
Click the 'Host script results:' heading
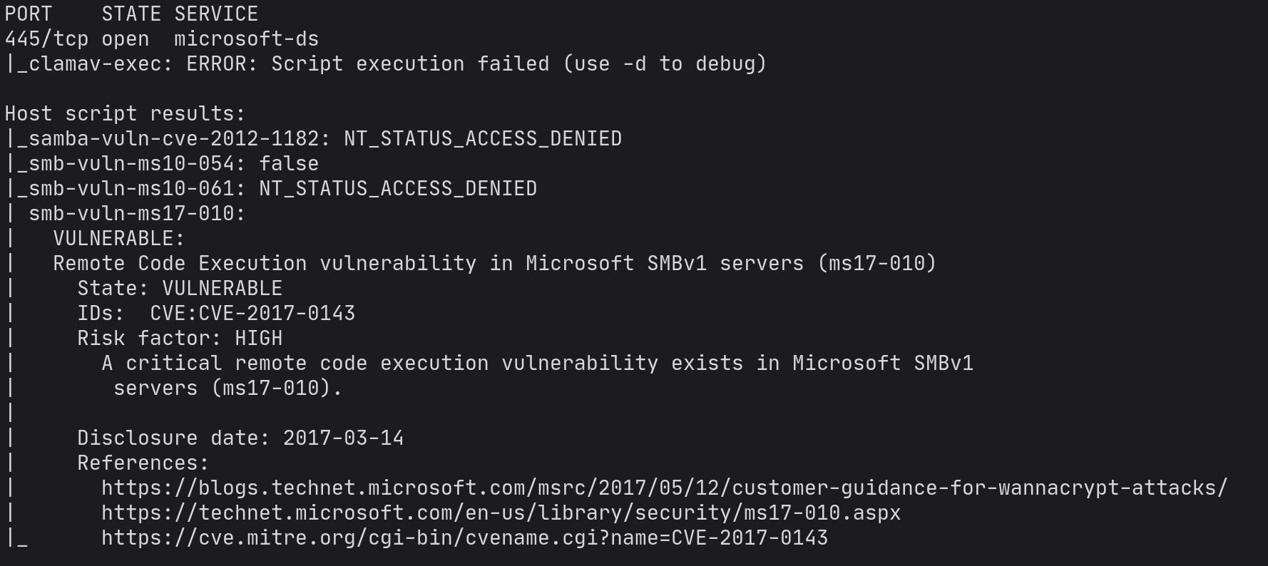[125, 114]
